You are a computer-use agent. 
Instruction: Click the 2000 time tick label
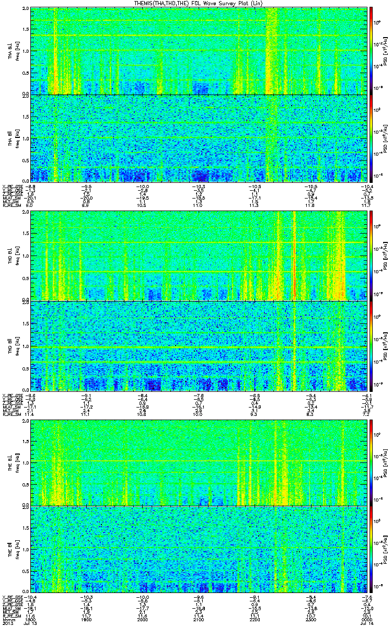143,619
